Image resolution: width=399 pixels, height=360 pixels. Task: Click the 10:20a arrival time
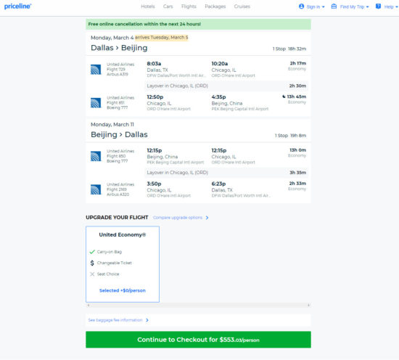(x=220, y=64)
